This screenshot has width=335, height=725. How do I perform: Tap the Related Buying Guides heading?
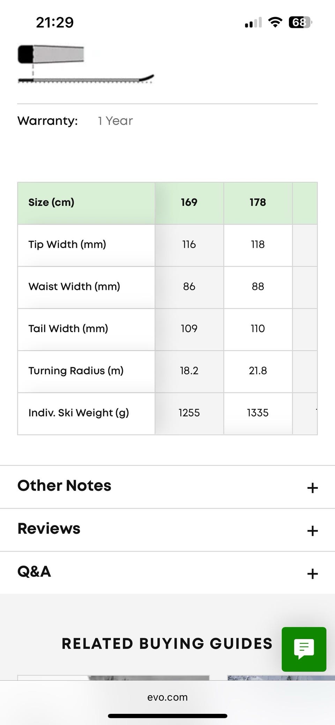pos(167,644)
